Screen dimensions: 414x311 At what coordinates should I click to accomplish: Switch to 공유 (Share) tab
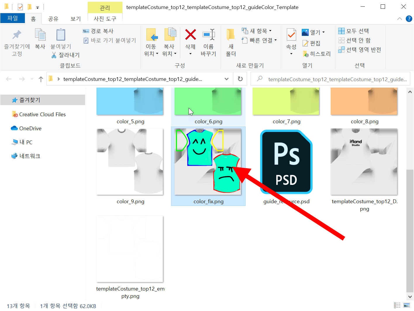(x=53, y=19)
